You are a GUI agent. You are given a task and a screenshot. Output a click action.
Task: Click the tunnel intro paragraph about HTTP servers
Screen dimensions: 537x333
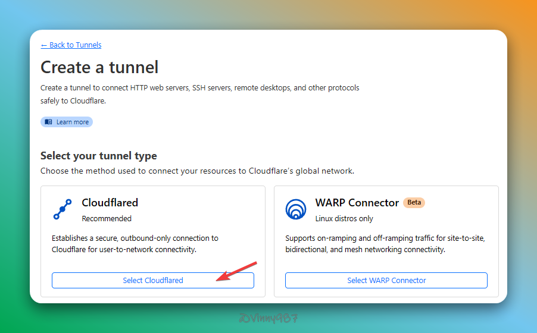(199, 94)
